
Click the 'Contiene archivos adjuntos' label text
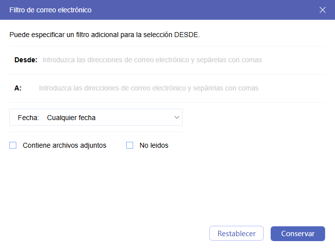point(64,145)
